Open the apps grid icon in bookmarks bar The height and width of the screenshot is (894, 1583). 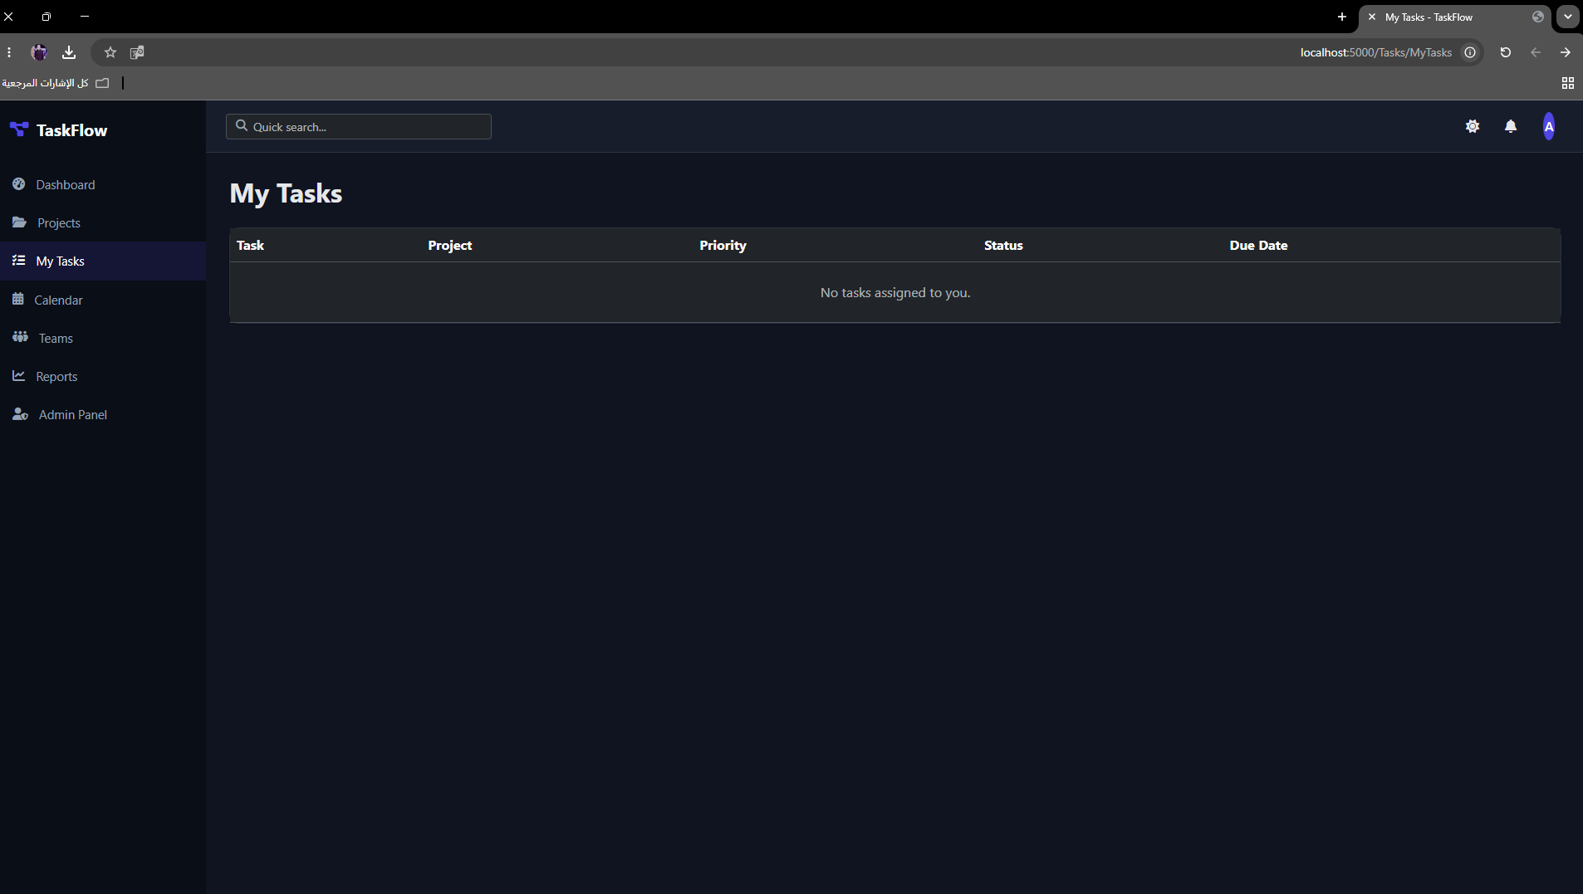pos(1568,83)
